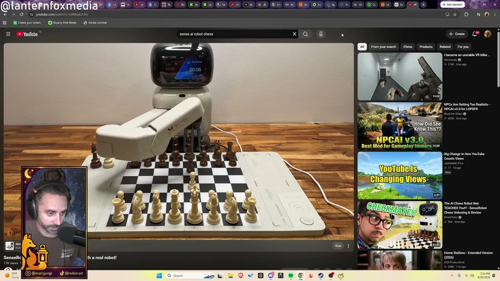Open the Adobe Acrobat bookmark
500x281 pixels.
95,23
